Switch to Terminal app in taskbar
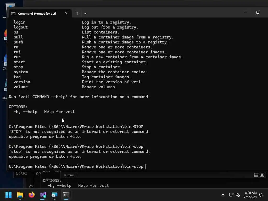 [66, 195]
